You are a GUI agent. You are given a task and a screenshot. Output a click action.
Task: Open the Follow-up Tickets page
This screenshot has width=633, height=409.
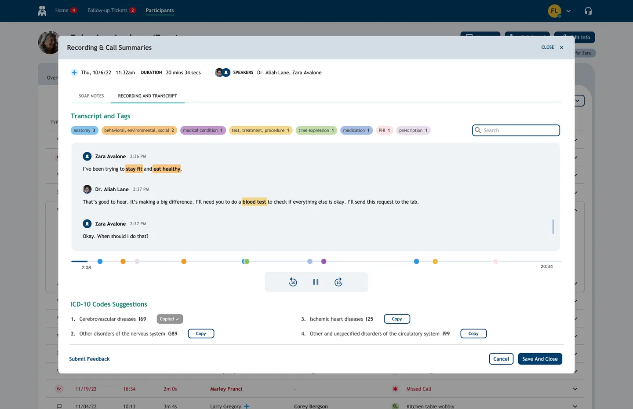click(x=108, y=10)
